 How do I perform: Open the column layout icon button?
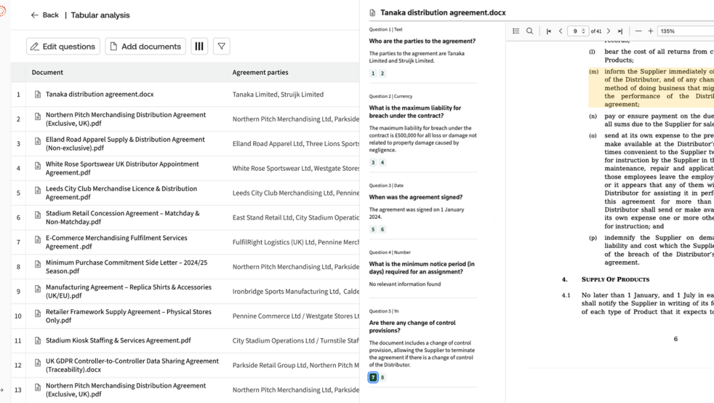click(x=199, y=46)
